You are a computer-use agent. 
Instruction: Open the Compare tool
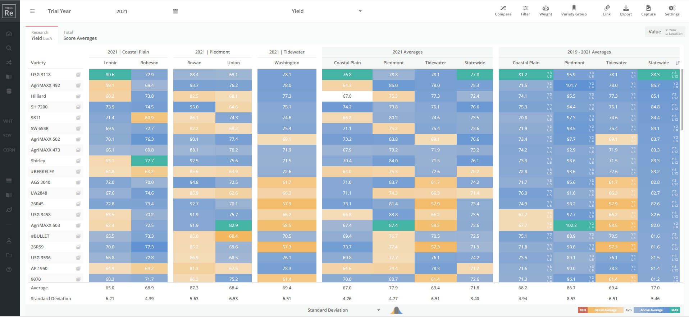tap(503, 11)
